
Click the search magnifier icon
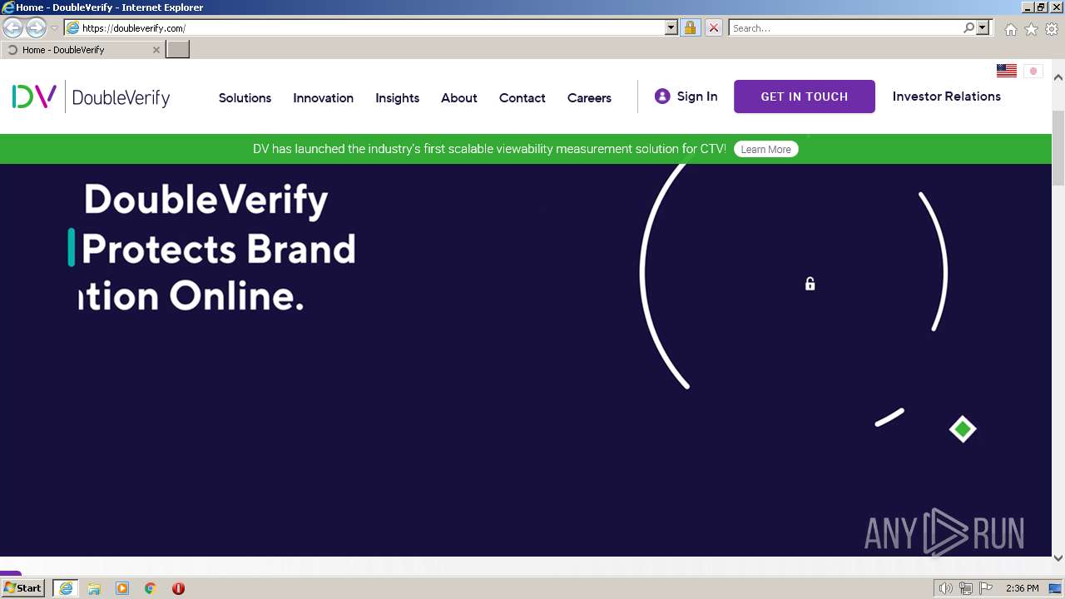(x=968, y=28)
